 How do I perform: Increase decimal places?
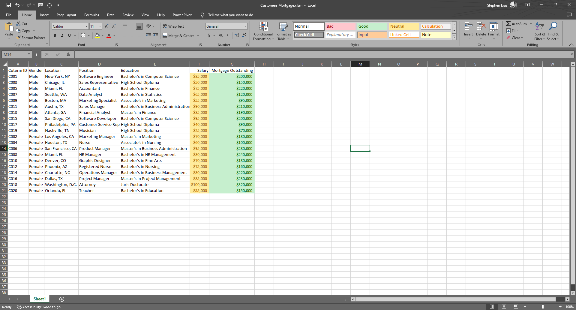237,35
